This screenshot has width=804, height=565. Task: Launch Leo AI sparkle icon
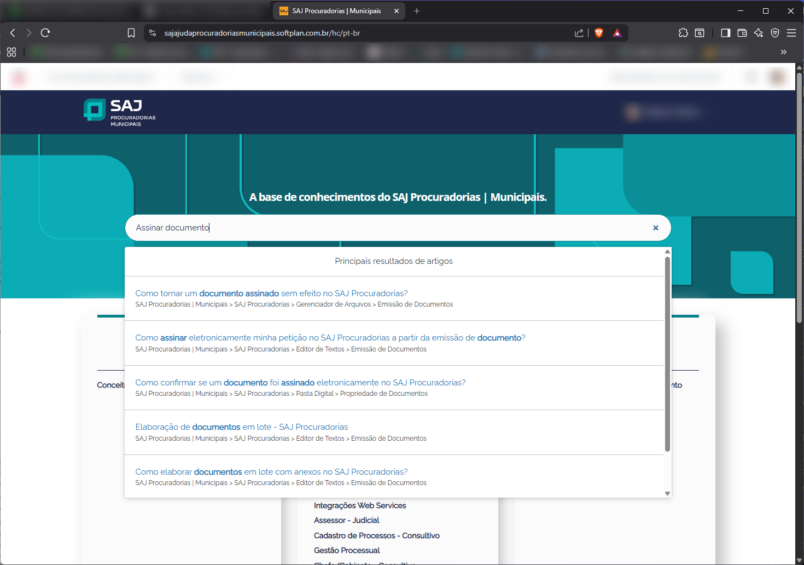click(759, 33)
